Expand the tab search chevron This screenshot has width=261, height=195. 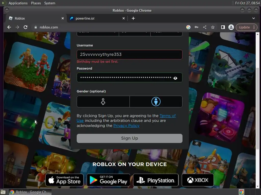[x=254, y=18]
